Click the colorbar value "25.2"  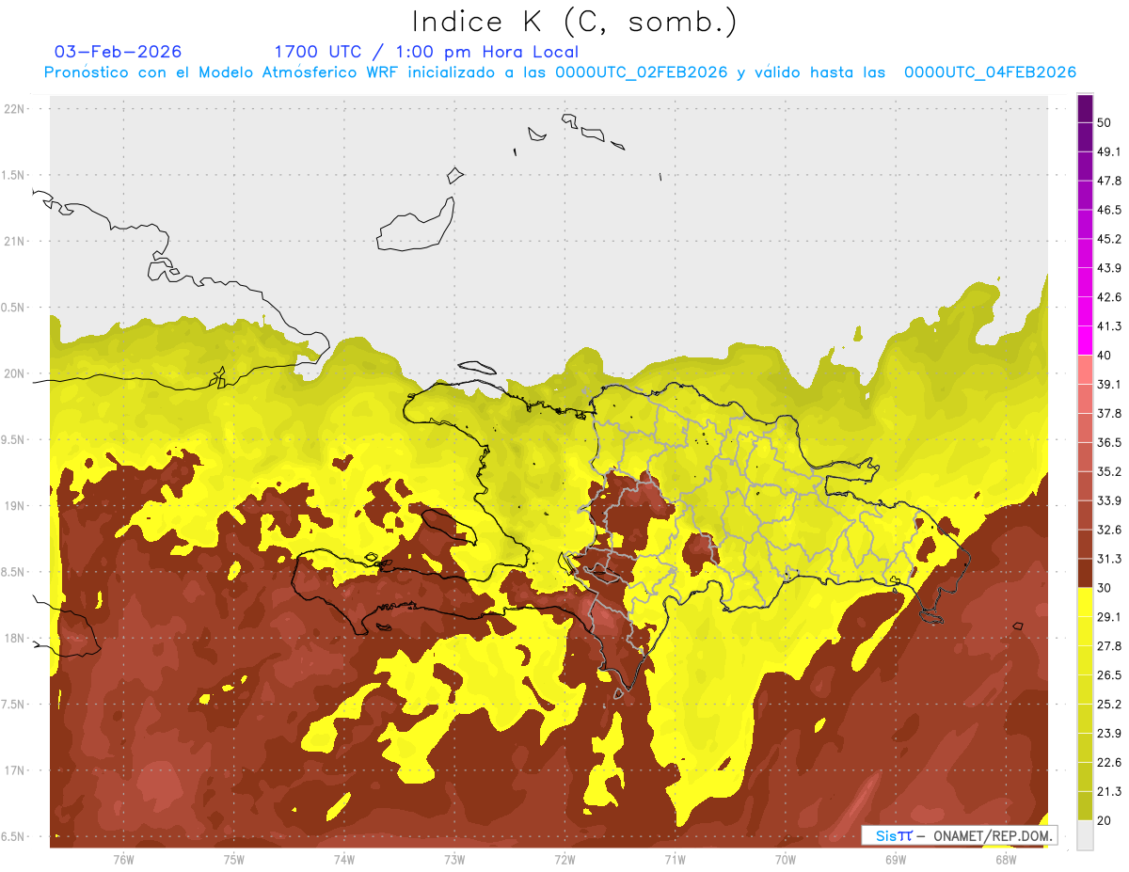(x=1108, y=705)
